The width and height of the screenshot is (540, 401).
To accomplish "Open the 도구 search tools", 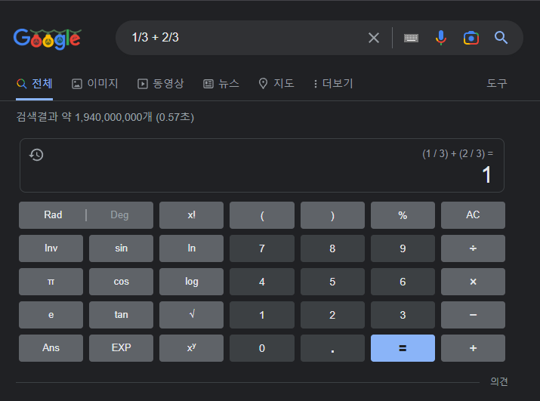I will pos(497,84).
